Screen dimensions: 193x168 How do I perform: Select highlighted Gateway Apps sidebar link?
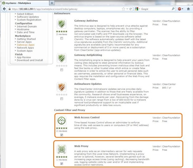point(26,45)
